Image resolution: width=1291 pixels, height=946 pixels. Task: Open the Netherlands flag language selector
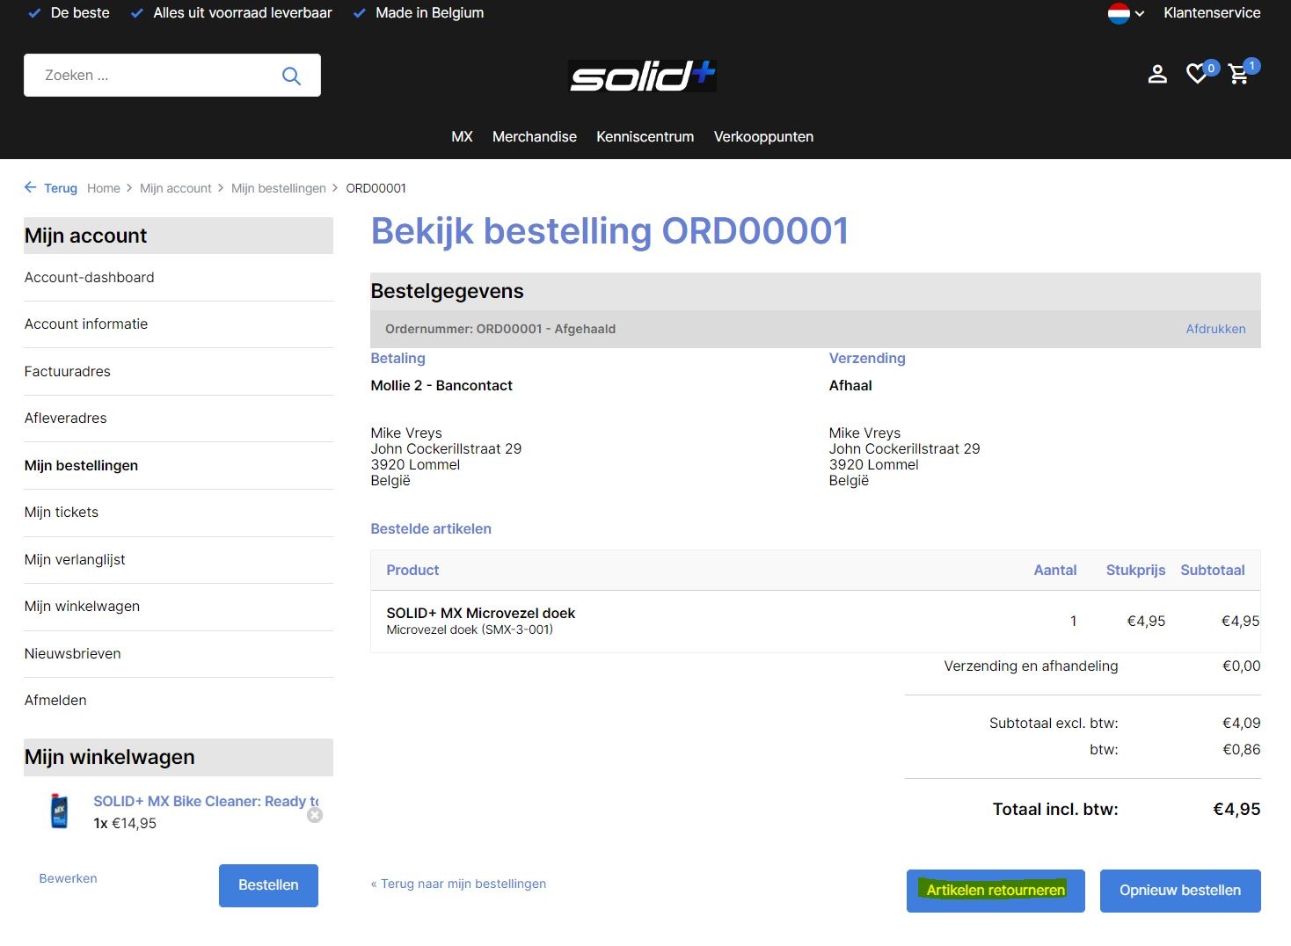(x=1126, y=13)
